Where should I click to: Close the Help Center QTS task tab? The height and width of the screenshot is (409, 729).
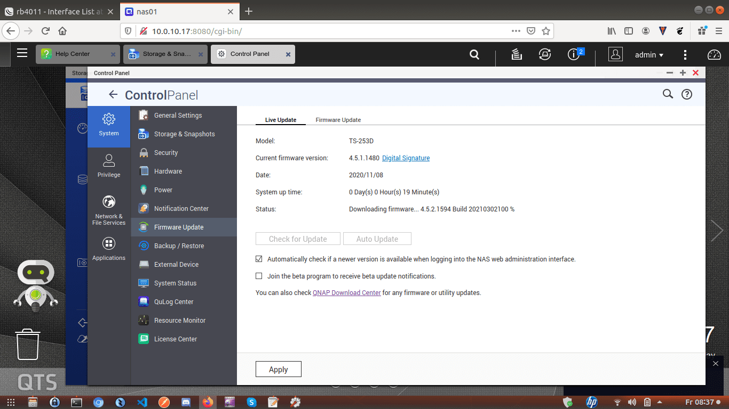(x=113, y=54)
